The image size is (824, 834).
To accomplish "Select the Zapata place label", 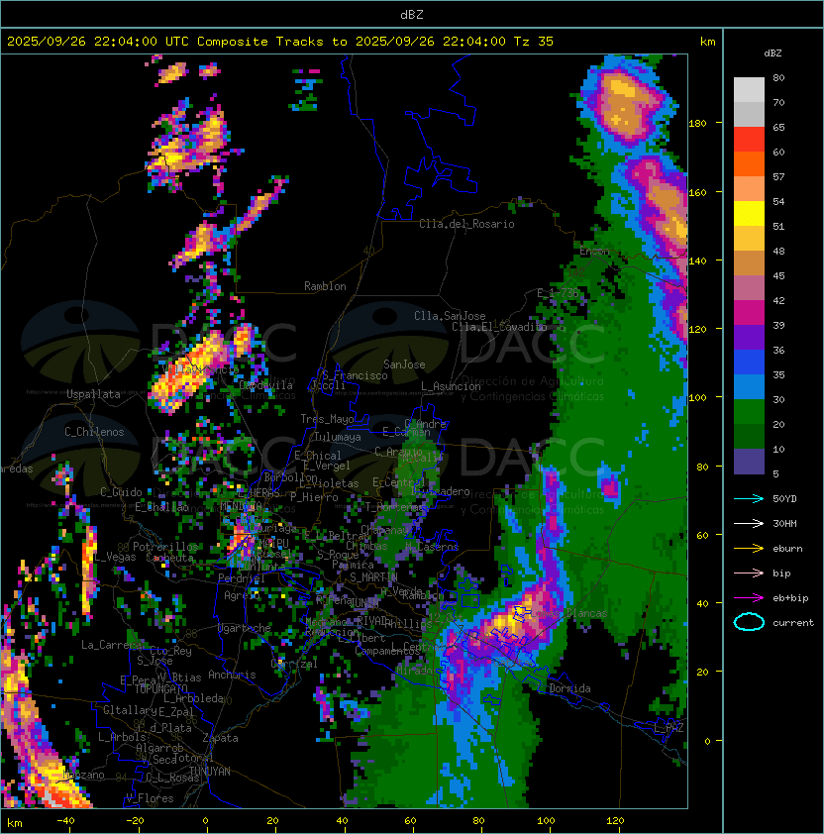I will coord(220,738).
